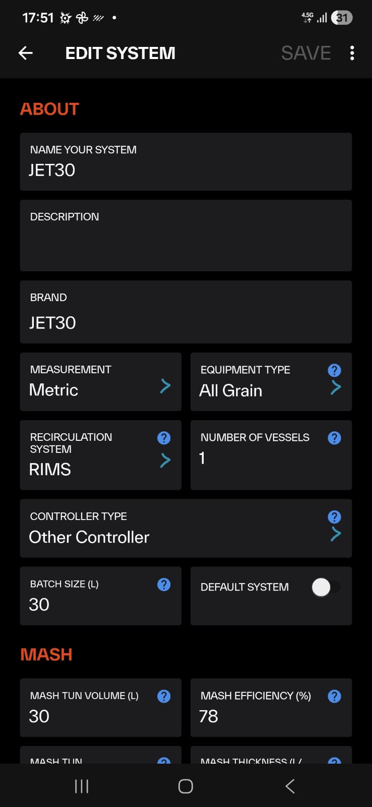The height and width of the screenshot is (807, 372).
Task: Show help for Mash Tun Volume
Action: point(164,697)
